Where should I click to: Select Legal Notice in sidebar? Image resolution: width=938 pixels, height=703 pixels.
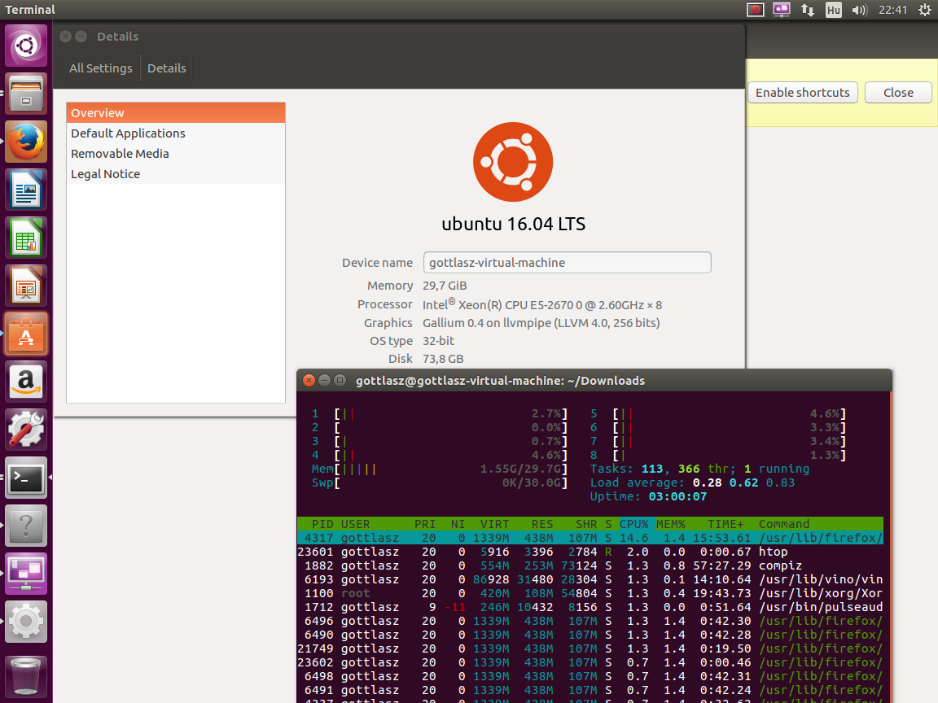[175, 174]
